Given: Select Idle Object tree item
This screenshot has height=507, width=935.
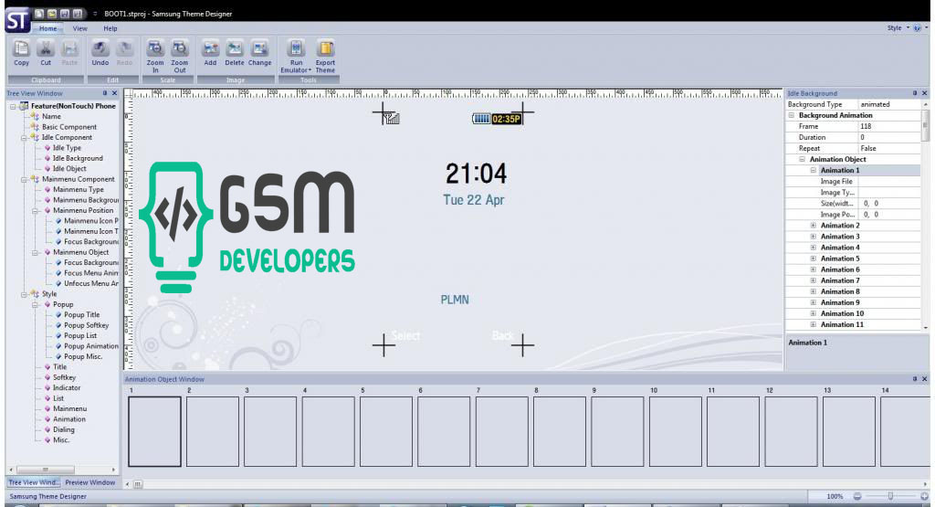Looking at the screenshot, I should point(69,169).
